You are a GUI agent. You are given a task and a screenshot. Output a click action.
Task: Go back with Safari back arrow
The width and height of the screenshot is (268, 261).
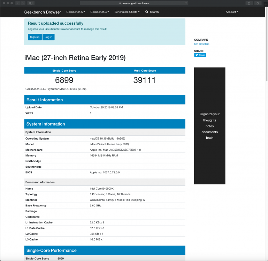(18, 3)
